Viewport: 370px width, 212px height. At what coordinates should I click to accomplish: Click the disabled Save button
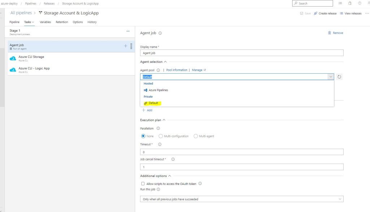305,13
